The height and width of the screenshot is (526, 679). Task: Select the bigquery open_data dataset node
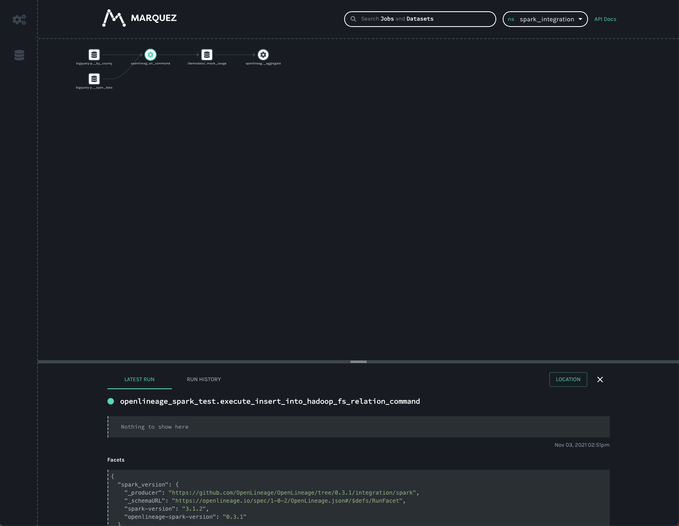94,79
